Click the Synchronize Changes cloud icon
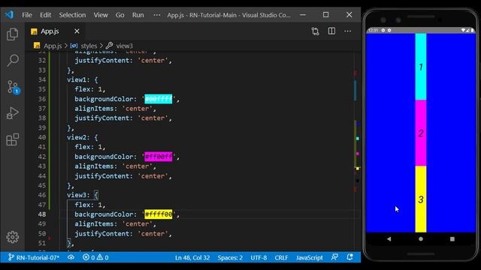 [71, 257]
